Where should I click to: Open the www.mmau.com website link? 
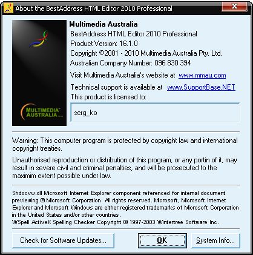point(202,75)
